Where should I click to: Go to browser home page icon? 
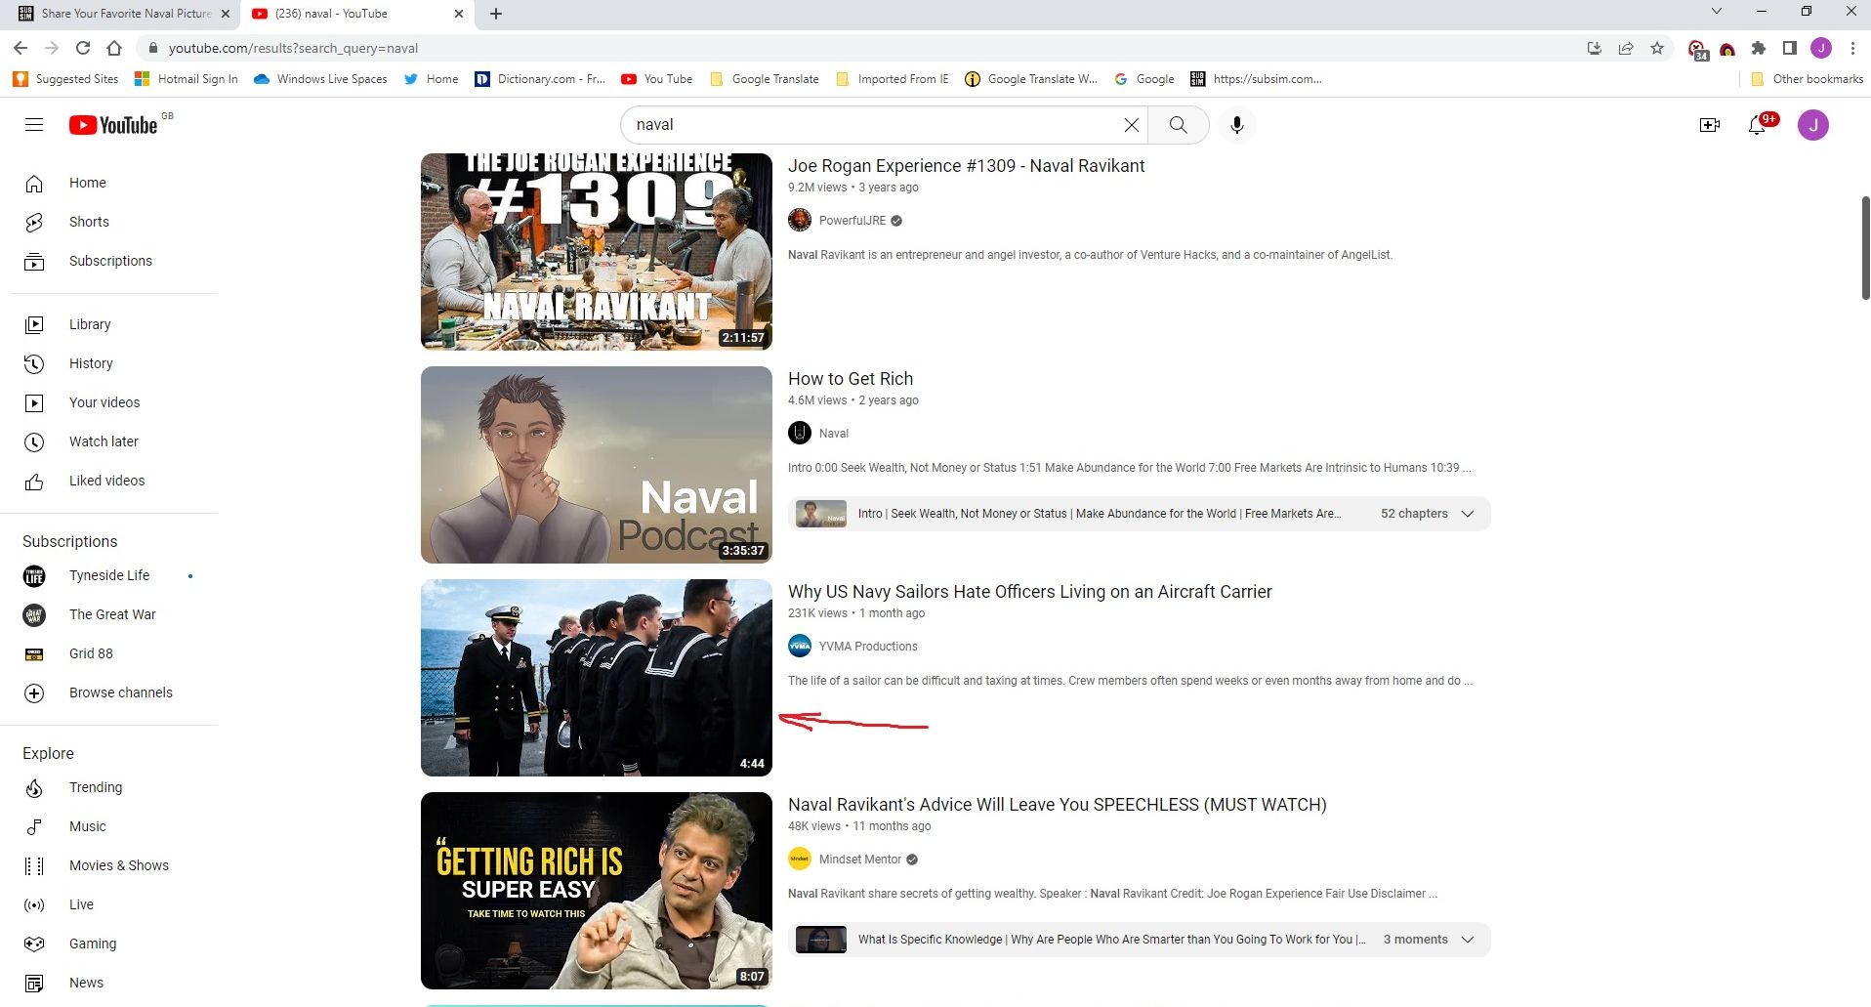tap(114, 48)
